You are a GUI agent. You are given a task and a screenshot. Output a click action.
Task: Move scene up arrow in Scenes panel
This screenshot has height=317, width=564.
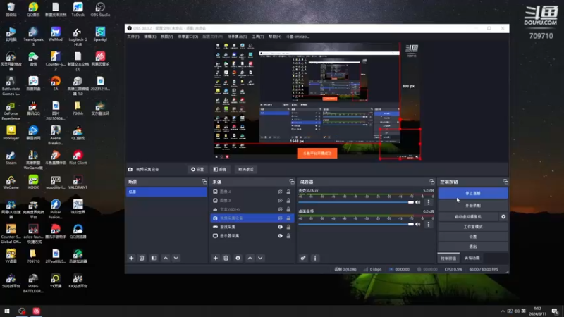[x=166, y=258]
